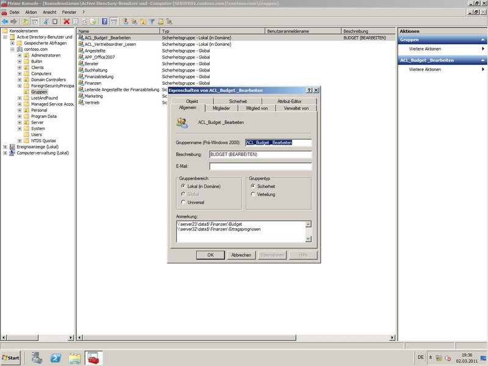The height and width of the screenshot is (366, 488).
Task: Sort the list by Name column header
Action: 118,31
